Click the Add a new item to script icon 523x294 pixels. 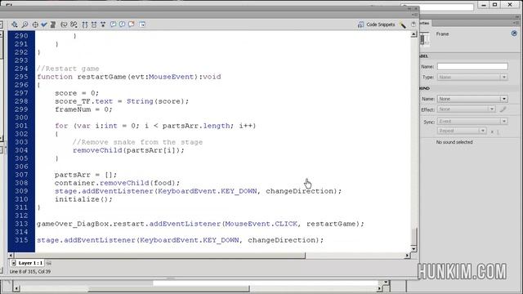click(x=15, y=24)
